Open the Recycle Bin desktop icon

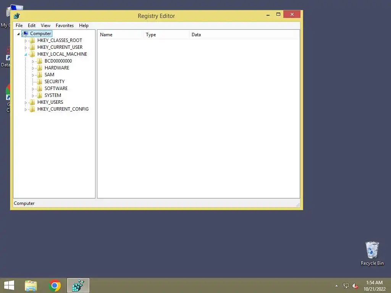click(372, 253)
